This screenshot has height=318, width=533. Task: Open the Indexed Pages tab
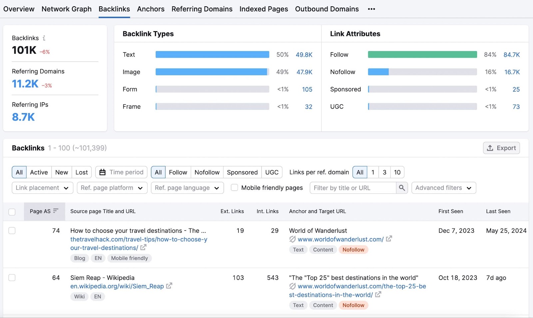click(x=264, y=9)
